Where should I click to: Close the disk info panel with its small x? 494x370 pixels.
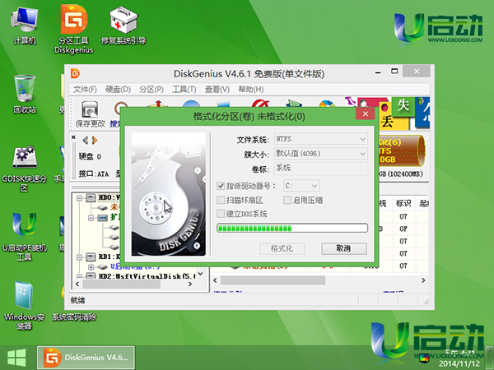pos(73,137)
